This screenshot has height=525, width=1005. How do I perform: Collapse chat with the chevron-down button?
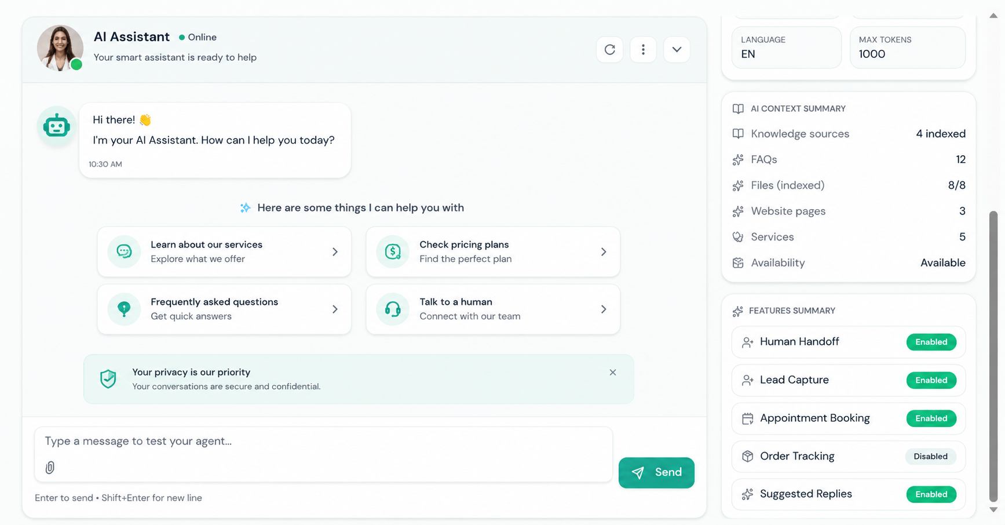click(x=677, y=50)
